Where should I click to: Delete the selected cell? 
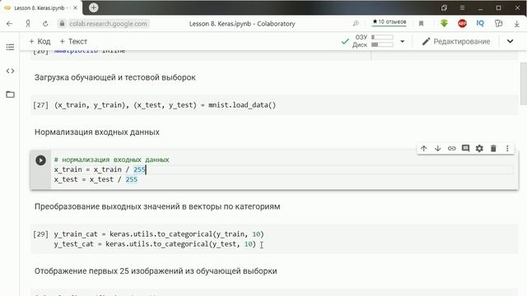click(x=493, y=148)
